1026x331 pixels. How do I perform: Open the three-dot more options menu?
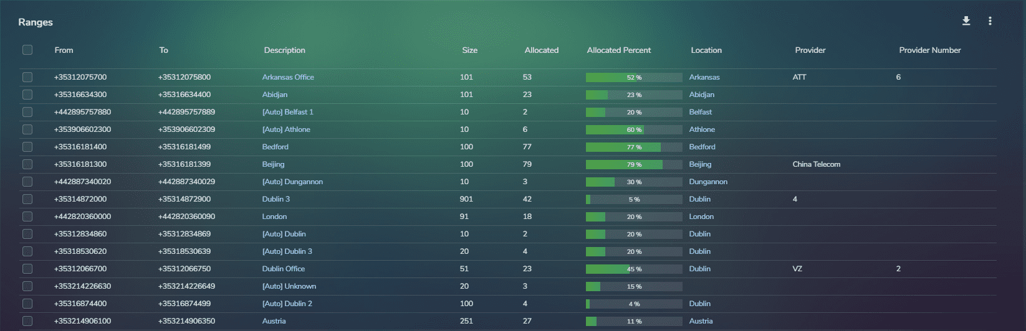point(990,21)
